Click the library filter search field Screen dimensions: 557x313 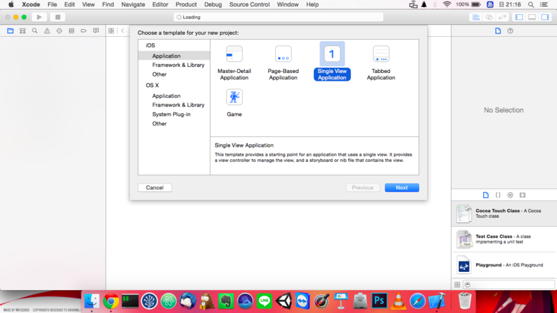509,284
